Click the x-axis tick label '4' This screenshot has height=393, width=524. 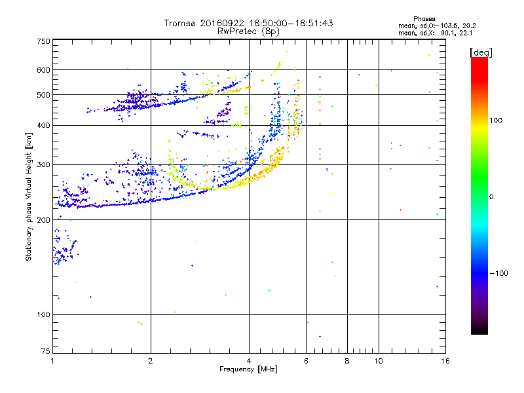(x=249, y=361)
